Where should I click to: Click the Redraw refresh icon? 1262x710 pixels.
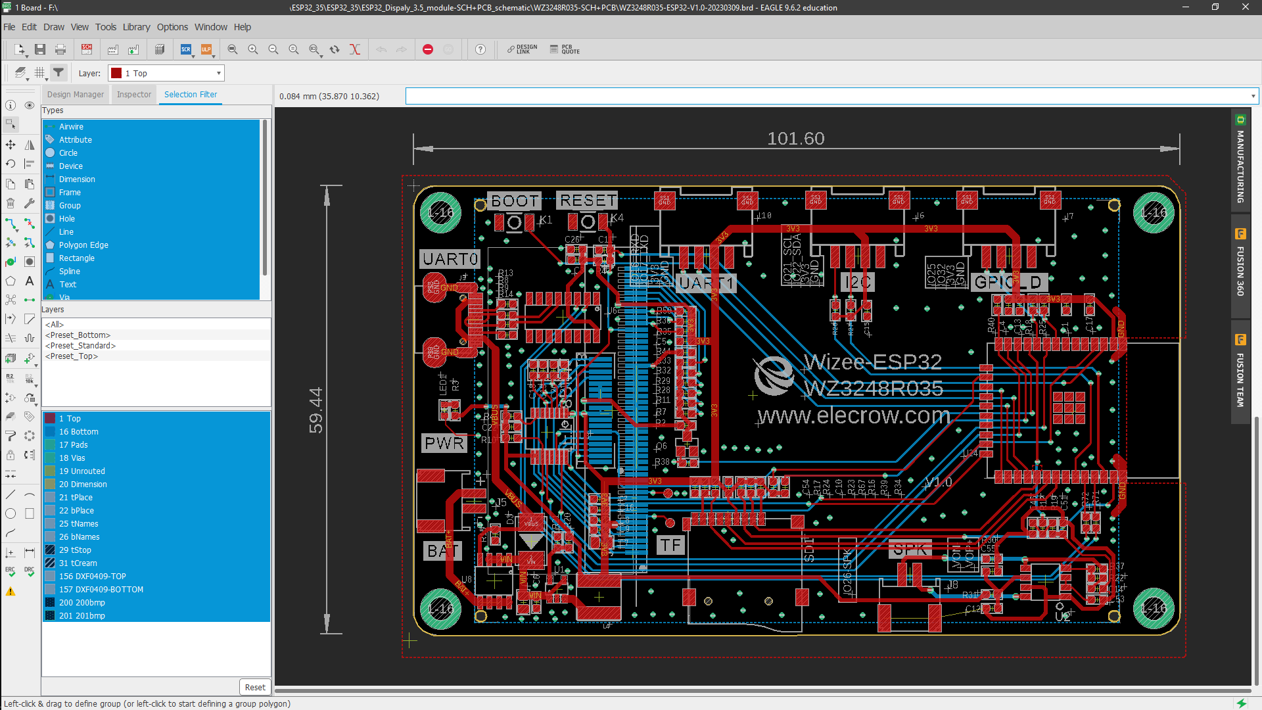(x=335, y=49)
